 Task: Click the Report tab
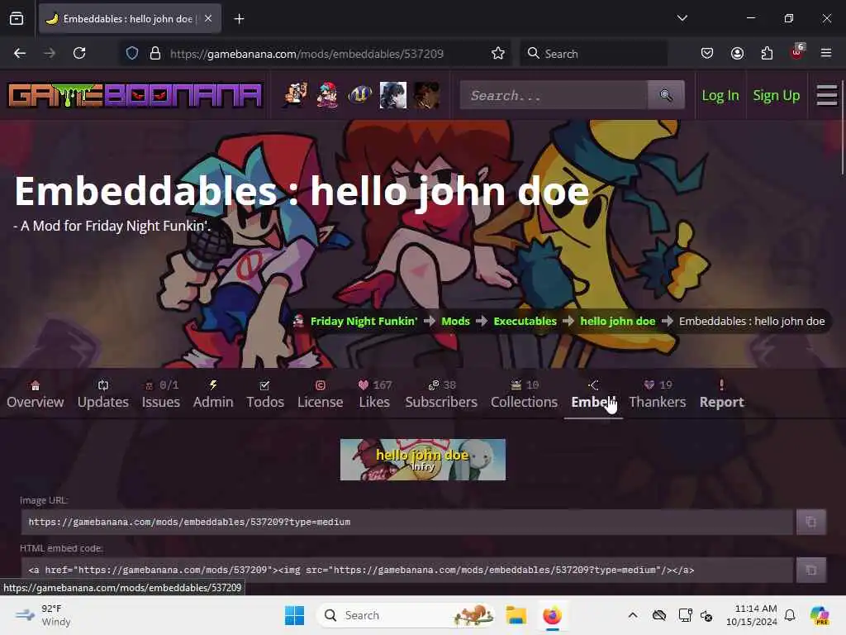pos(721,394)
